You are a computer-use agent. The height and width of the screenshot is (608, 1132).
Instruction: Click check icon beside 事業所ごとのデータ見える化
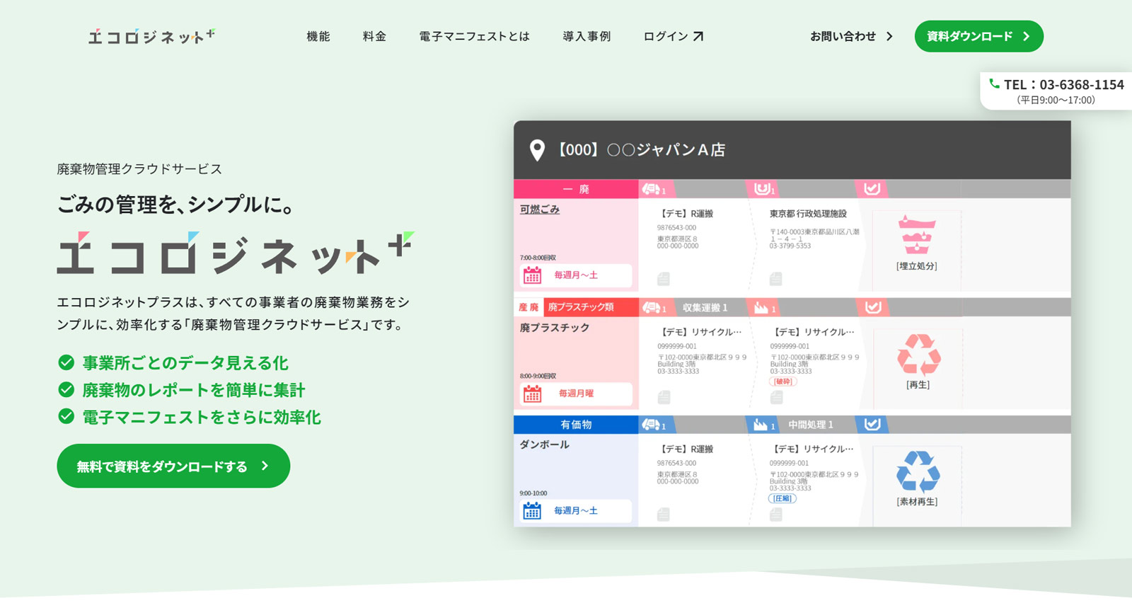click(x=66, y=362)
